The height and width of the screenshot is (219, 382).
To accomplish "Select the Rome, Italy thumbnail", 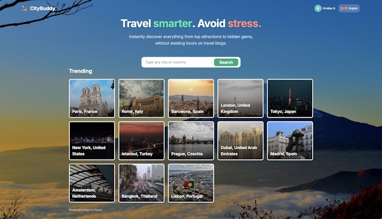I will click(141, 98).
